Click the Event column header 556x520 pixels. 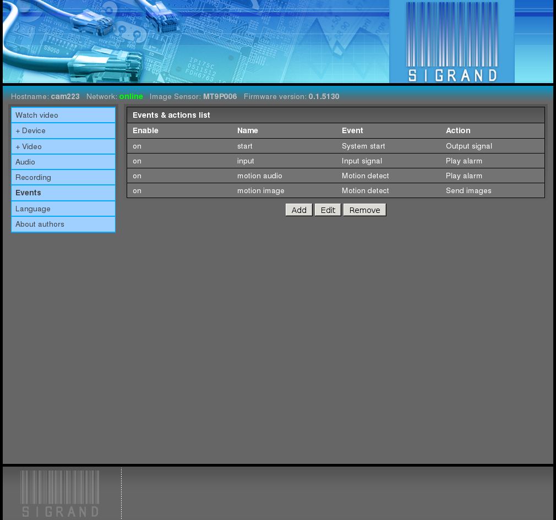coord(352,130)
